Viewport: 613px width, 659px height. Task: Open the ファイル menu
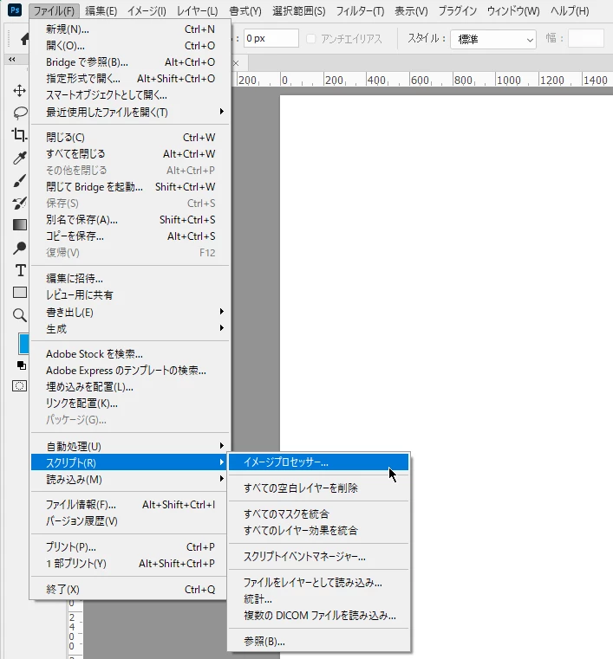coord(54,10)
